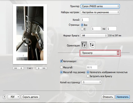The image size is (133, 103).
Task: Choose Загрузить всю бумагу option
Action: (88, 76)
